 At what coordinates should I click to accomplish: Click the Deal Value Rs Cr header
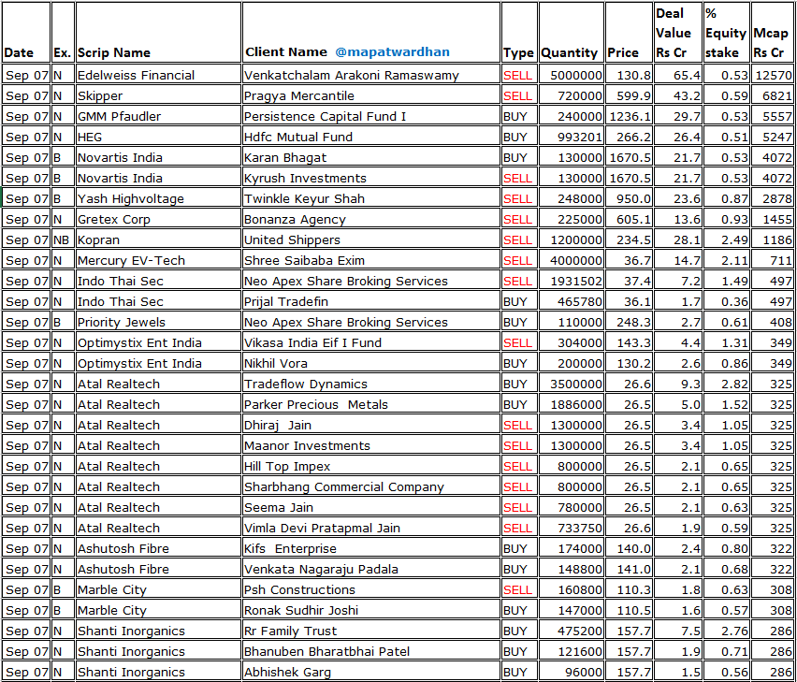pyautogui.click(x=678, y=32)
